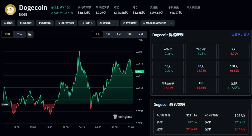Select the 1天 time range
The height and width of the screenshot is (136, 252).
coord(98,34)
